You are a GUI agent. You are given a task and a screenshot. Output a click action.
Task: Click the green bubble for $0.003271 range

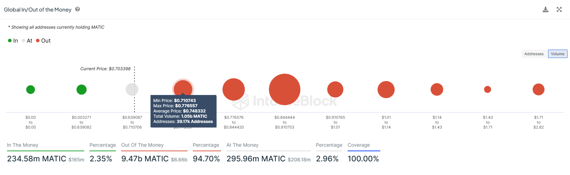pyautogui.click(x=81, y=90)
